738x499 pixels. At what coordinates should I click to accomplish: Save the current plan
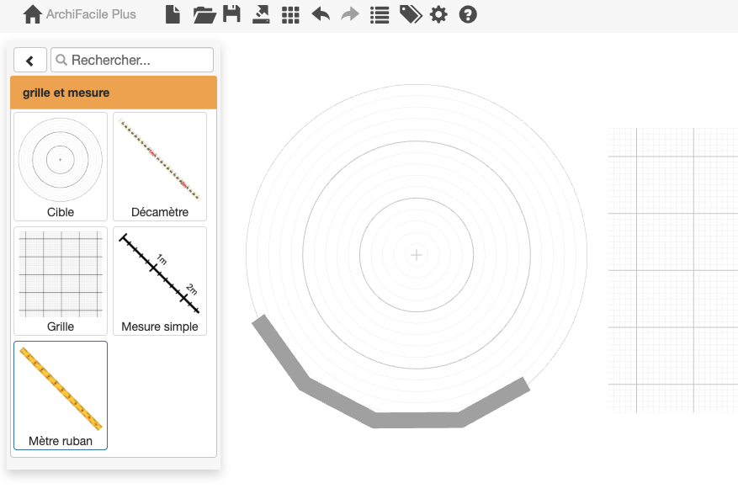[x=231, y=14]
